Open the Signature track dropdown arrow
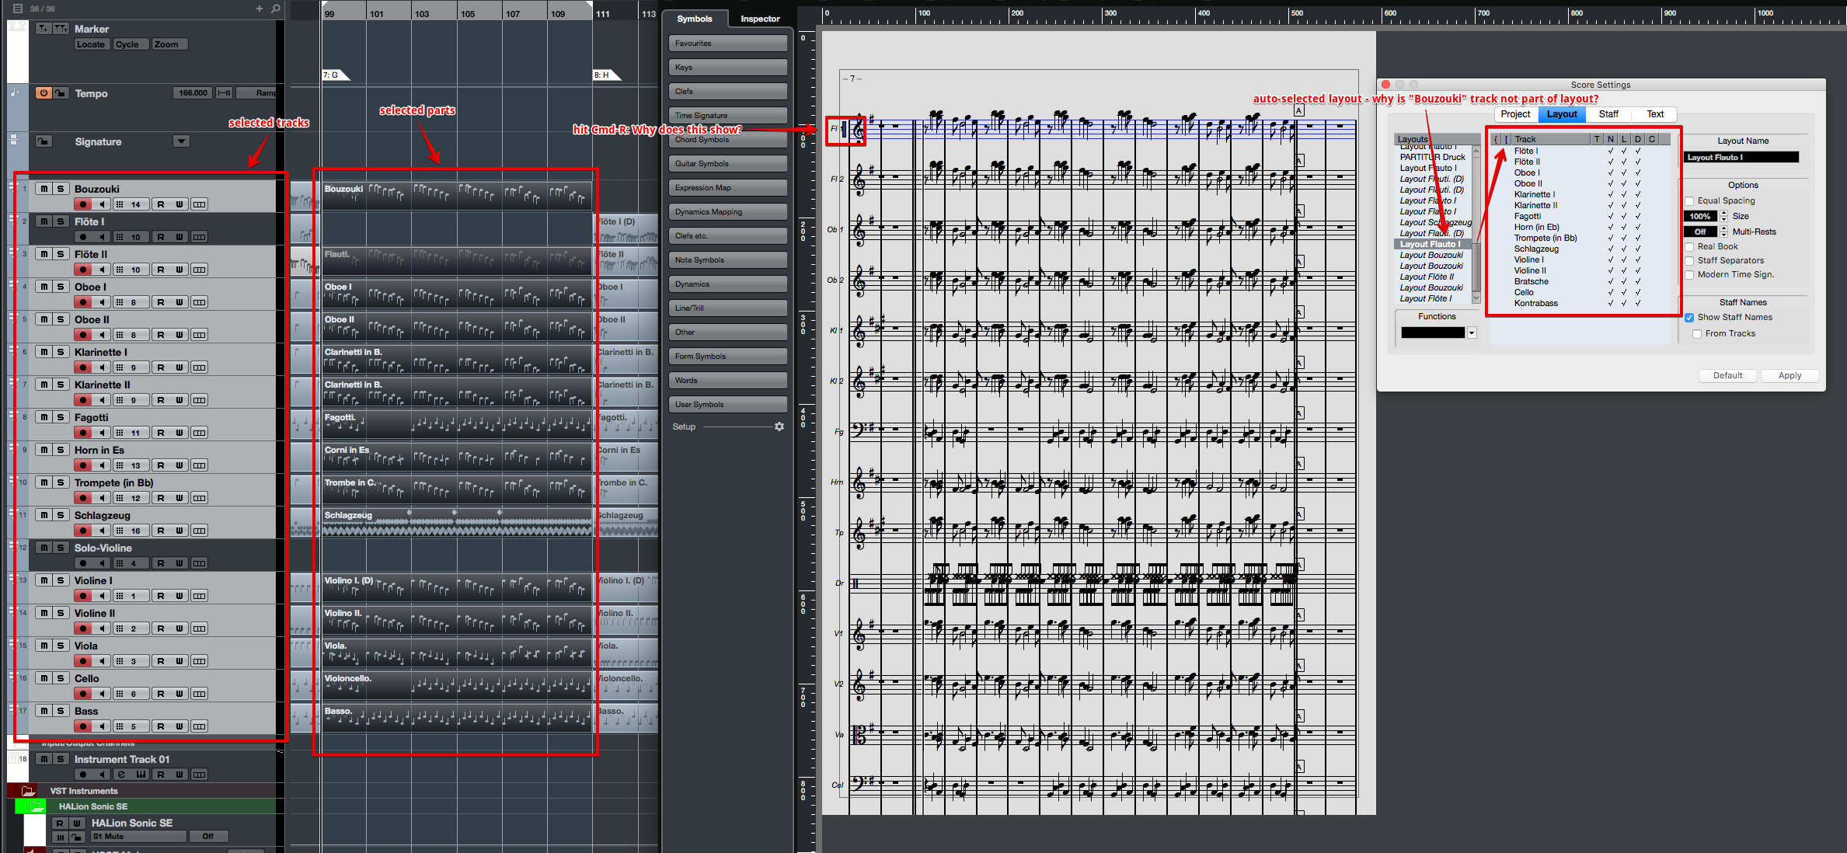Image resolution: width=1847 pixels, height=853 pixels. [181, 141]
